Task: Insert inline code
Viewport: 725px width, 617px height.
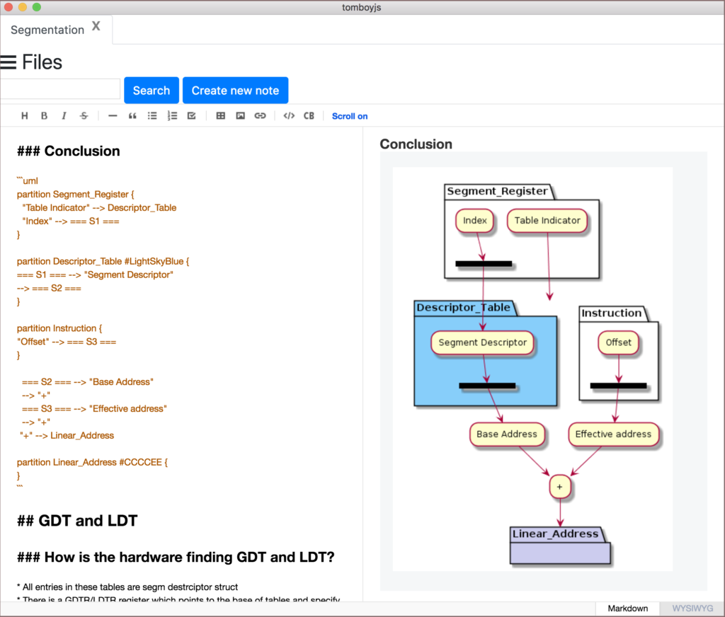Action: 289,116
